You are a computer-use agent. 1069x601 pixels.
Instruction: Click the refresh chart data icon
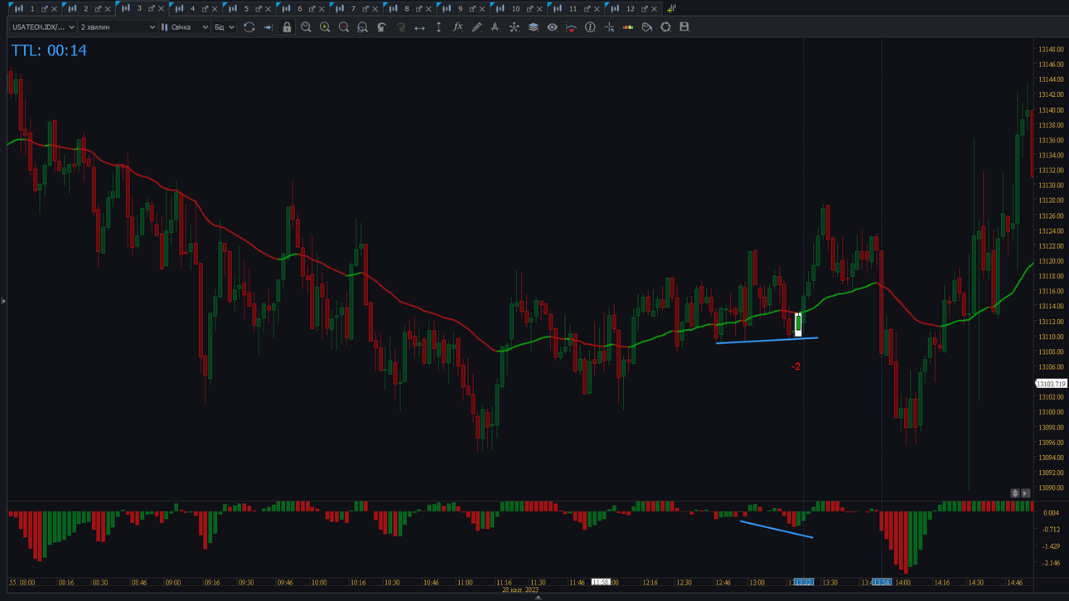click(249, 27)
